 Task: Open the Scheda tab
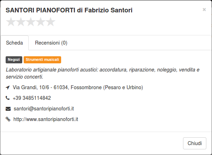pos(14,43)
